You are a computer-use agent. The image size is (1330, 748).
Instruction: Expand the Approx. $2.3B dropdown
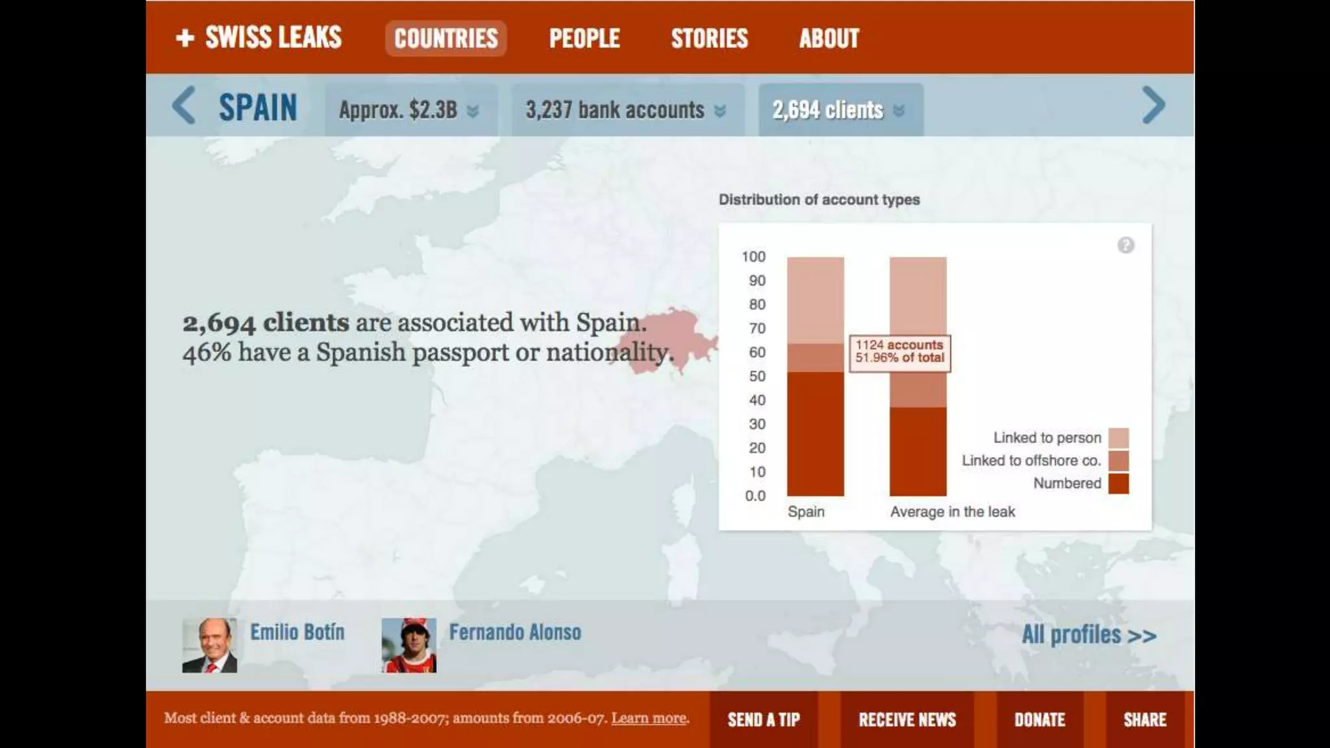click(x=410, y=110)
